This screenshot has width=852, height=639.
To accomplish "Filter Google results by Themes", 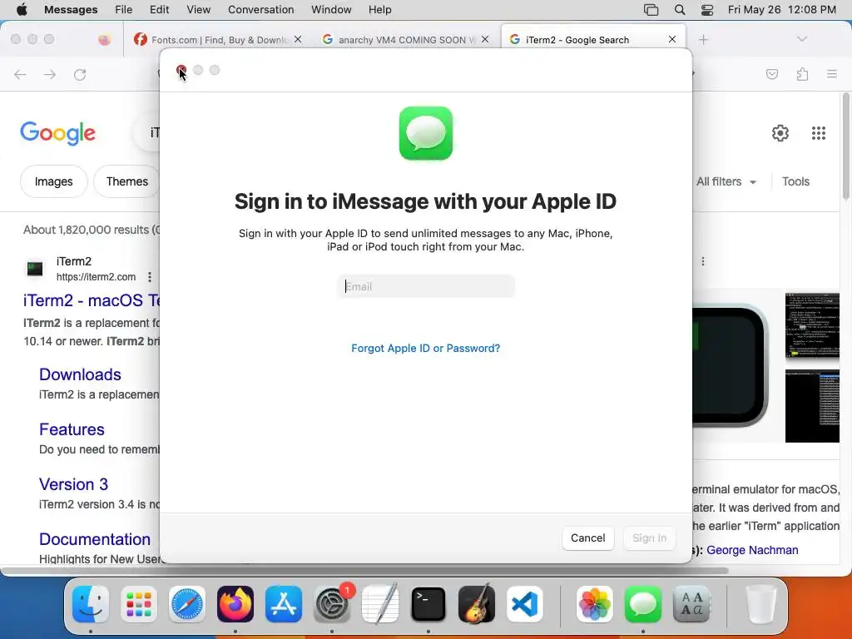I will [x=126, y=181].
